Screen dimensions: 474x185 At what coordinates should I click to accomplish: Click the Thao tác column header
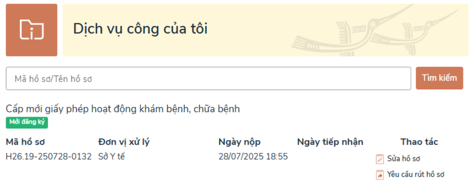[x=419, y=142]
